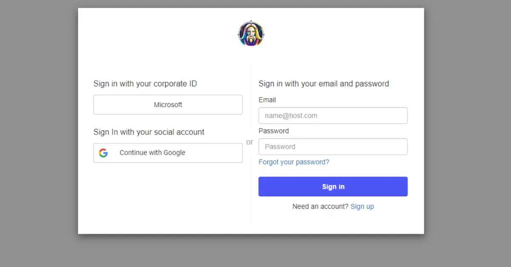Image resolution: width=511 pixels, height=267 pixels.
Task: Click the 'Sign In with your social account' heading
Action: click(x=149, y=132)
